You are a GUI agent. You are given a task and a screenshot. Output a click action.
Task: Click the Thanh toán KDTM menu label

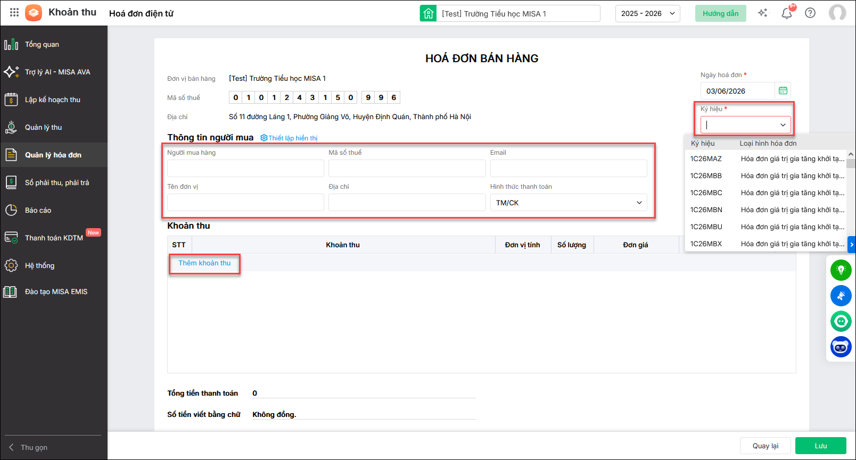[54, 238]
